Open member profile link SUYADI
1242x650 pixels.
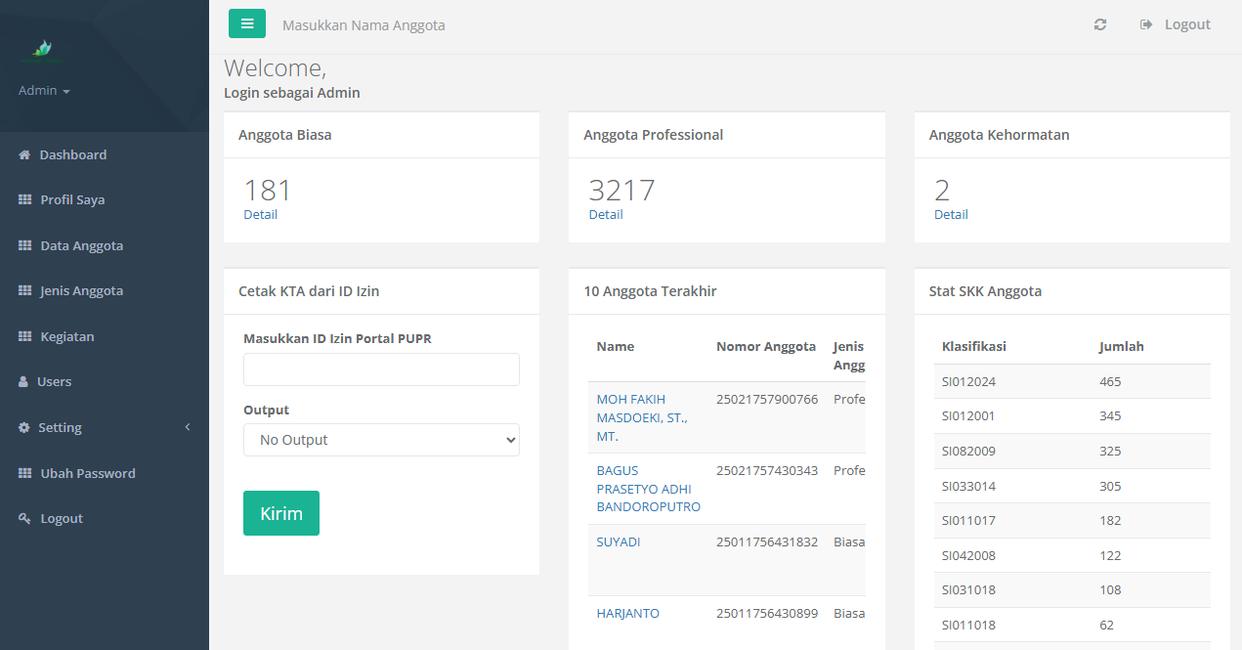[x=619, y=542]
